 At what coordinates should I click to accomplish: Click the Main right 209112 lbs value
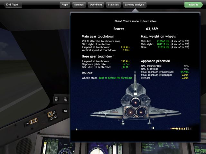[x=163, y=44]
